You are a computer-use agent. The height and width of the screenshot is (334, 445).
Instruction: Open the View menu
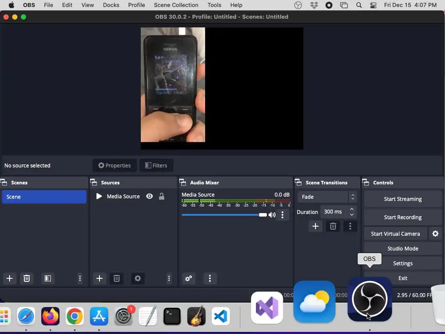[87, 5]
